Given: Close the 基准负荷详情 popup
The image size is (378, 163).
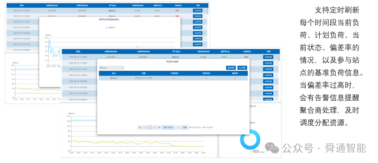Looking at the screenshot, I should coord(178,20).
